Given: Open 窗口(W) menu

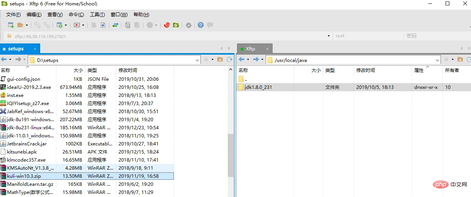Looking at the screenshot, I should [119, 15].
